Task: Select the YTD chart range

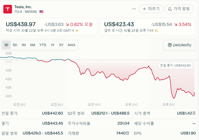Action: (x=43, y=45)
